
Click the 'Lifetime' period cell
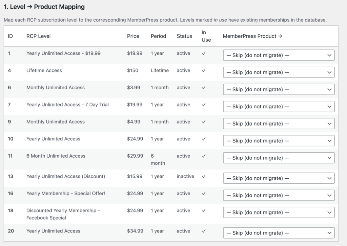pos(160,70)
